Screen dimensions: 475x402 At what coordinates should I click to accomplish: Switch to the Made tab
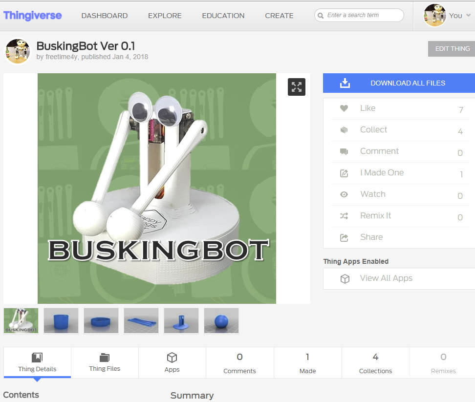pos(308,362)
